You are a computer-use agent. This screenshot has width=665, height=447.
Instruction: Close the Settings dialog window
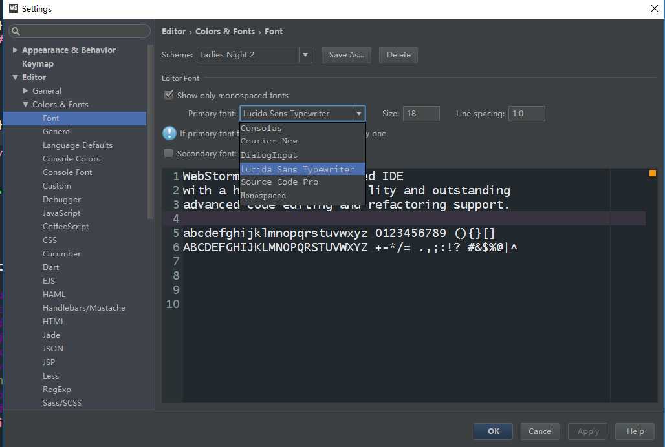pos(654,8)
